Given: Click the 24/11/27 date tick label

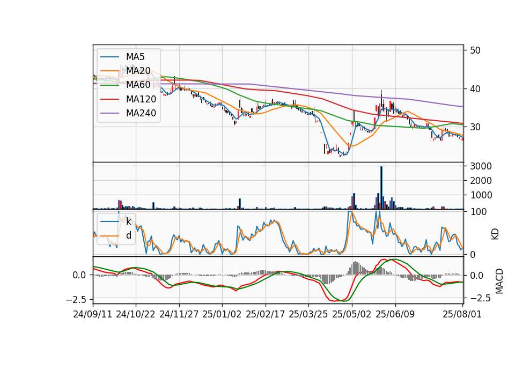Looking at the screenshot, I should (x=179, y=314).
